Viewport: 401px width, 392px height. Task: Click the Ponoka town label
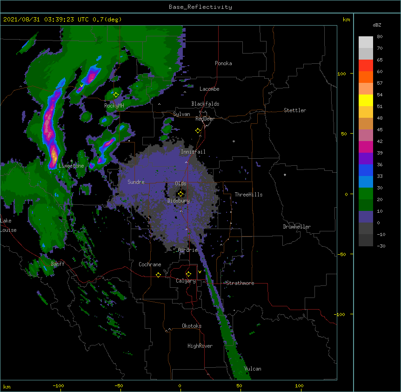coord(223,63)
